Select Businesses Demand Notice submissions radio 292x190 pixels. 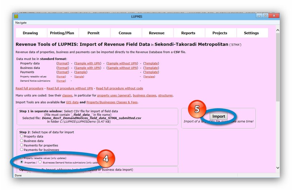(40, 162)
